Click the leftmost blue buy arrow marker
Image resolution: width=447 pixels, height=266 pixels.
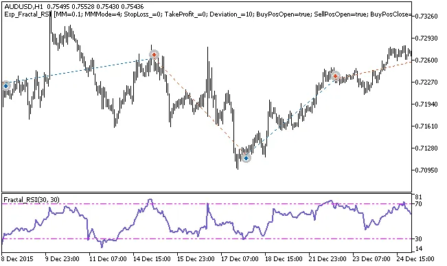pos(6,85)
